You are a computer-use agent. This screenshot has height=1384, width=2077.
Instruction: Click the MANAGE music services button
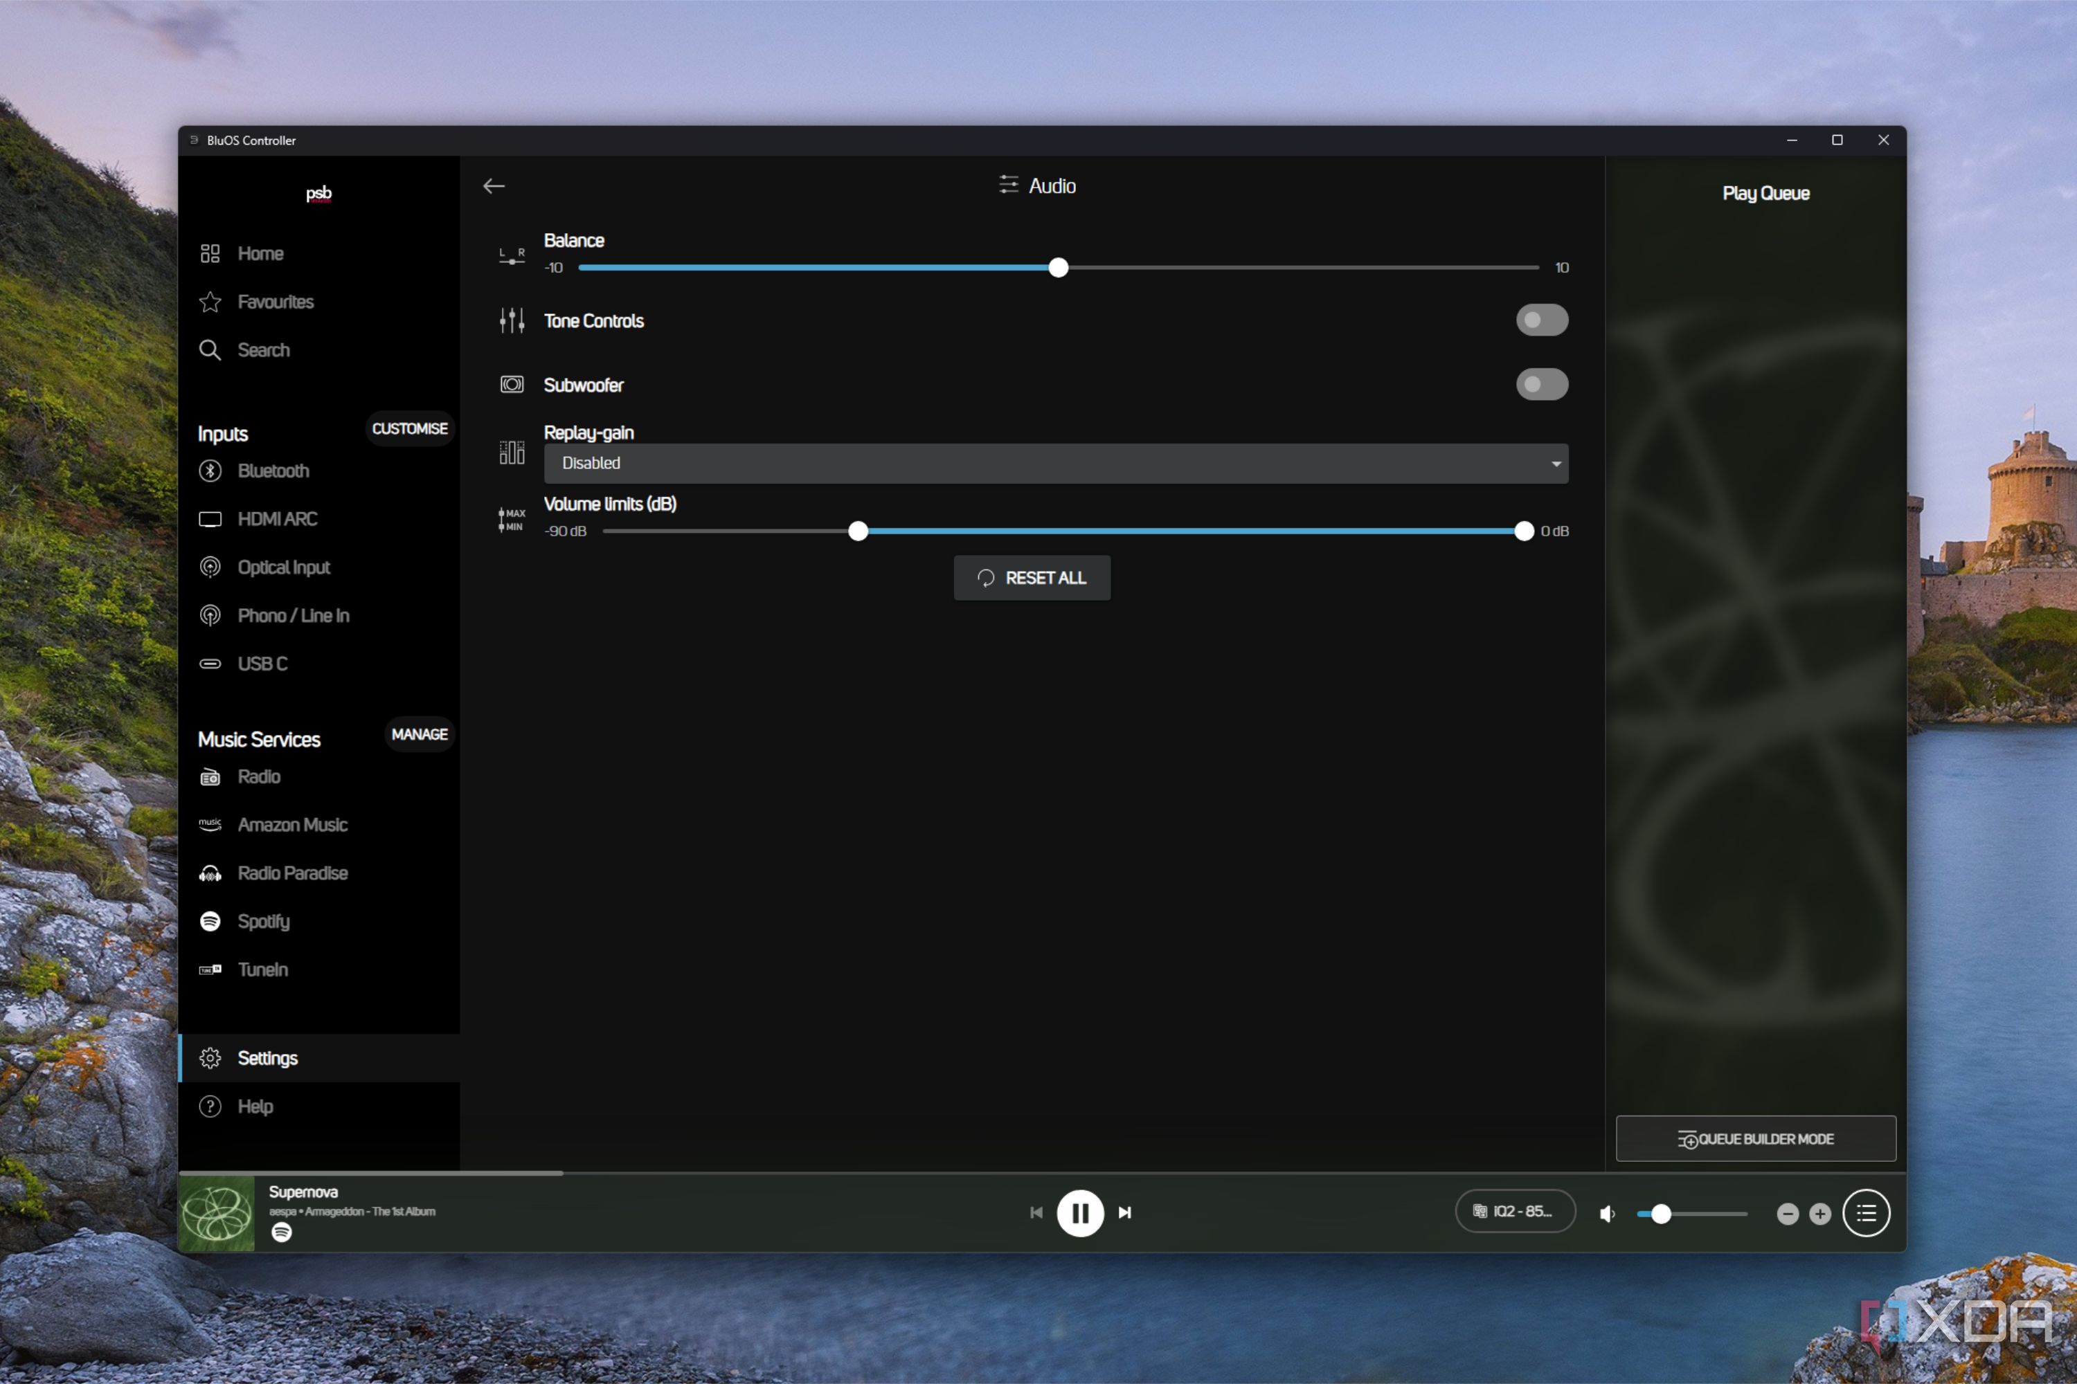(x=420, y=734)
